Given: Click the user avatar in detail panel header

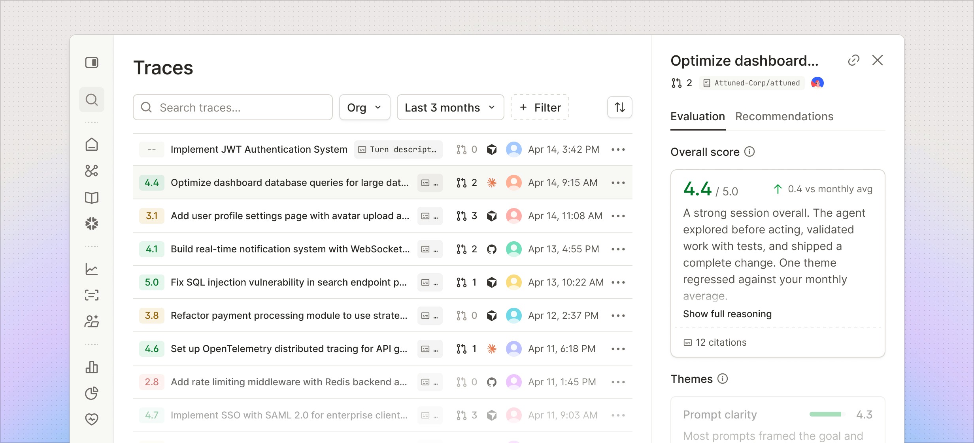Looking at the screenshot, I should [x=817, y=83].
